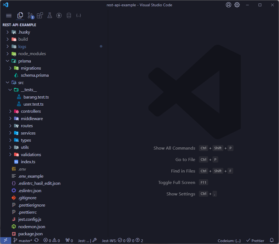Open .eslintrc.json file

[54, 191]
